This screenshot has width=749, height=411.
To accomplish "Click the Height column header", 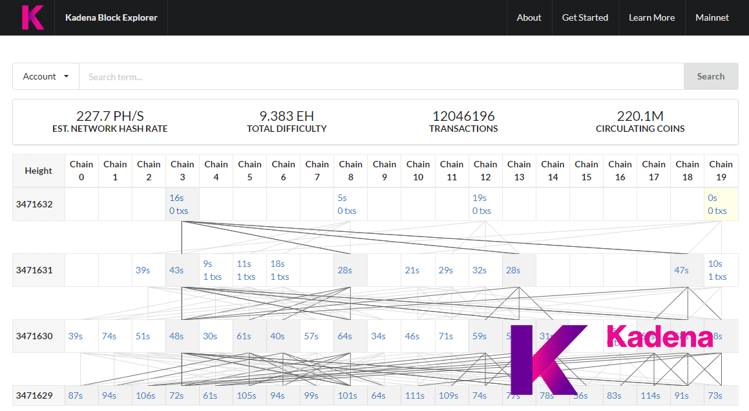I will pos(38,171).
